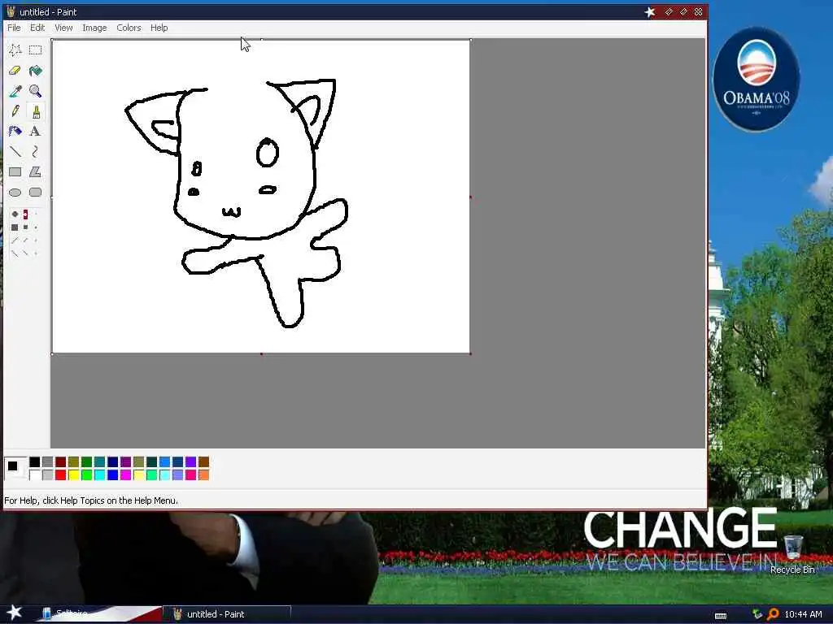This screenshot has height=624, width=833.
Task: Choose the large round brush shape
Action: click(x=15, y=214)
